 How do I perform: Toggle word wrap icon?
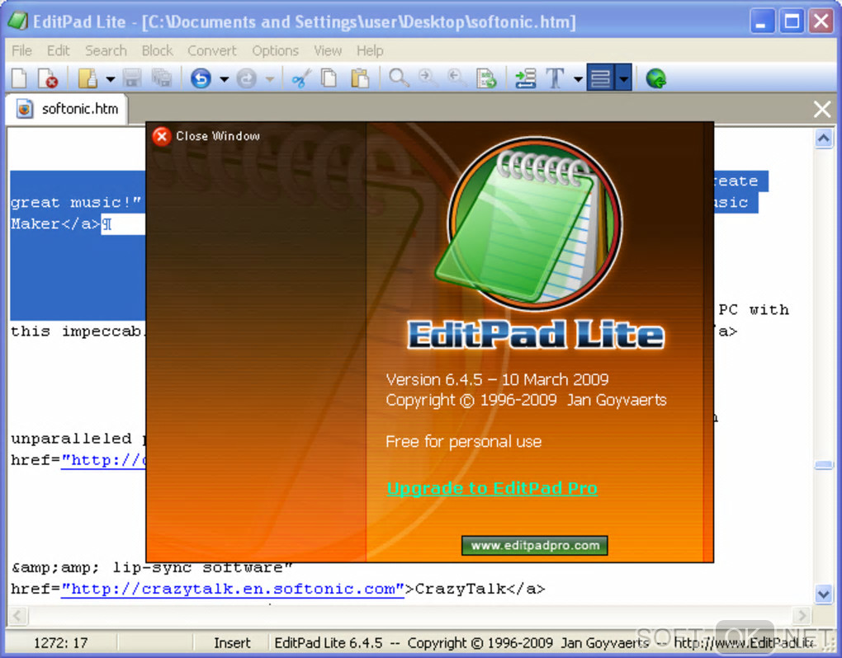(525, 79)
